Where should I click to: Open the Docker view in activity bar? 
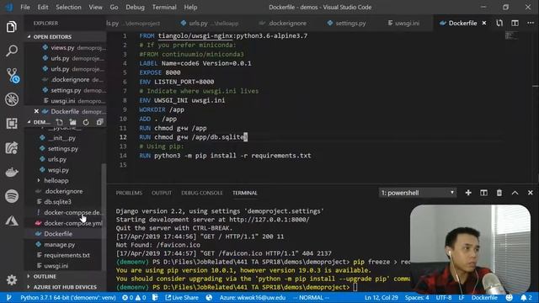click(11, 172)
